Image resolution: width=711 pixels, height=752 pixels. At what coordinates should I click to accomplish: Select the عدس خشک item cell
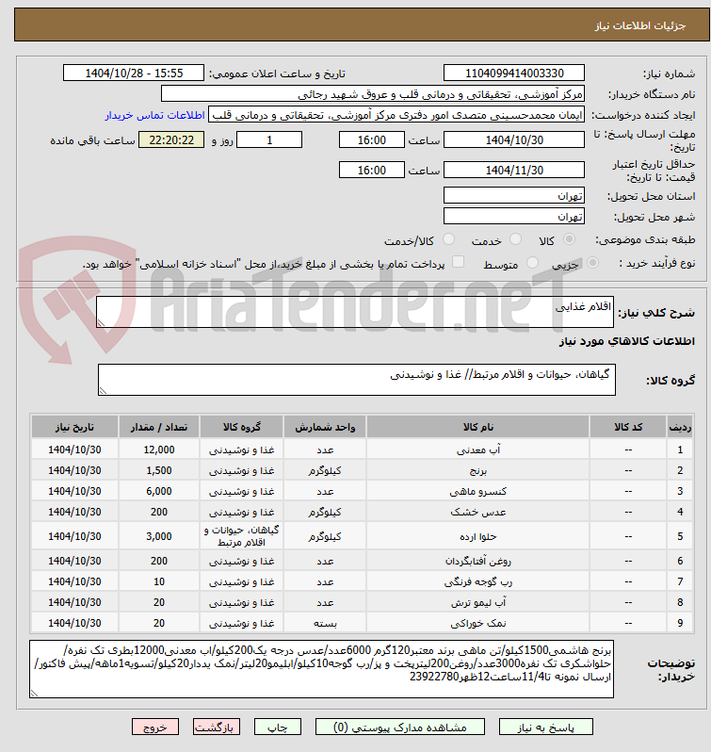pyautogui.click(x=477, y=512)
